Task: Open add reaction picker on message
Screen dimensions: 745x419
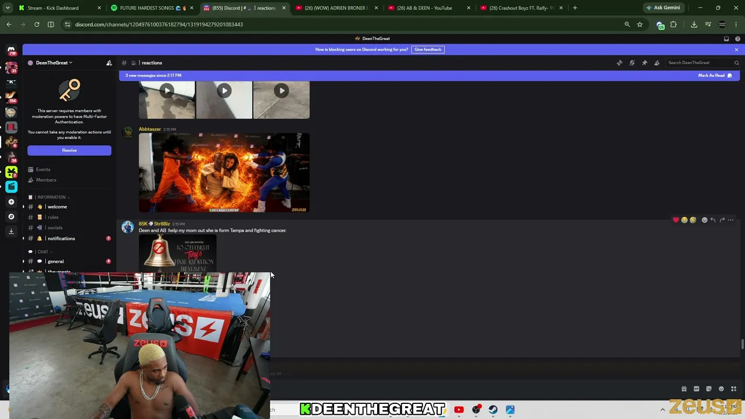Action: (x=704, y=220)
